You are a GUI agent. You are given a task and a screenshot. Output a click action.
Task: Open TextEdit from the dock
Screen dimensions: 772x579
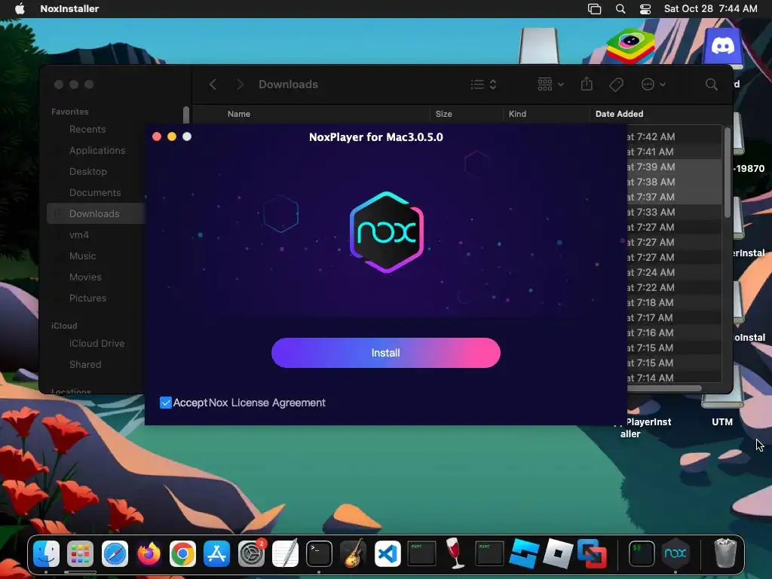tap(285, 553)
